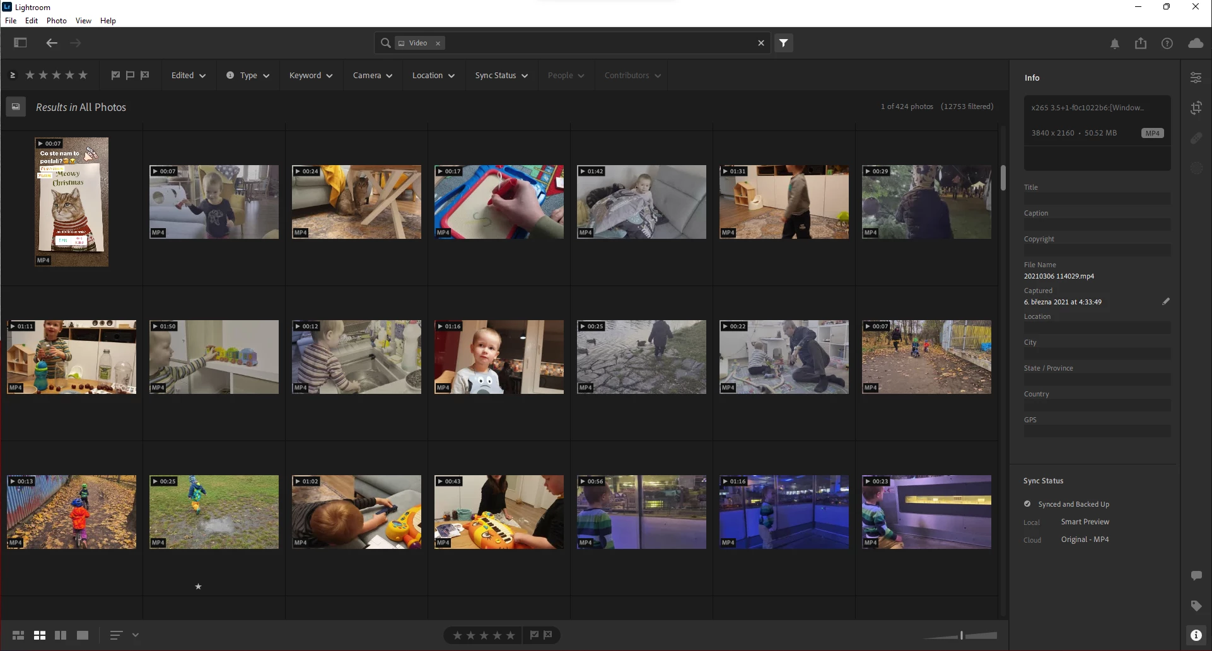The width and height of the screenshot is (1212, 651).
Task: Toggle the Info panel icon
Action: [x=1196, y=635]
